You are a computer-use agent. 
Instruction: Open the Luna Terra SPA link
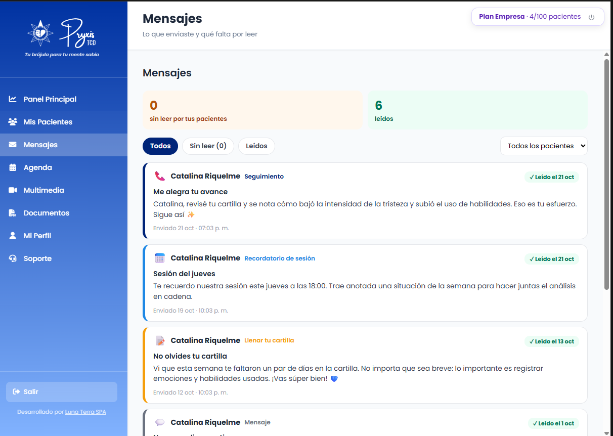[x=85, y=412]
